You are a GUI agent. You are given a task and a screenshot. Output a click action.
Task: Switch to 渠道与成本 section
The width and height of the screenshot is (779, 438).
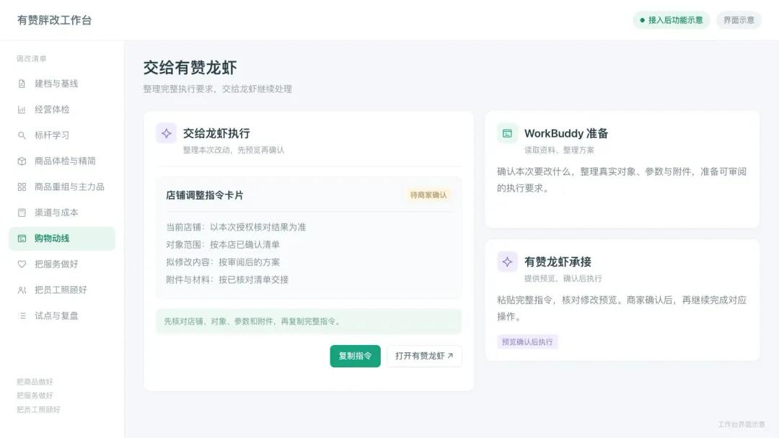pos(62,213)
